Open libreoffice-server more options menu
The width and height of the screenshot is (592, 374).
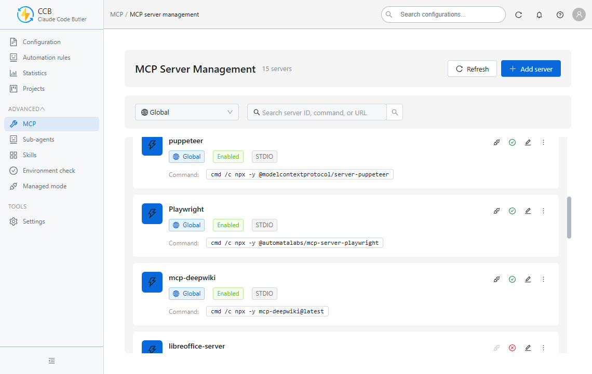click(x=543, y=348)
